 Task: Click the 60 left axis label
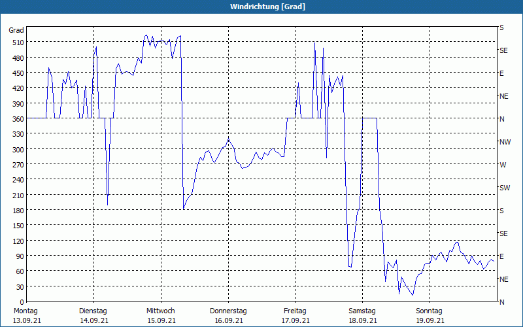[20, 271]
